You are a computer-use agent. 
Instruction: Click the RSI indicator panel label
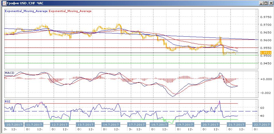pyautogui.click(x=7, y=101)
